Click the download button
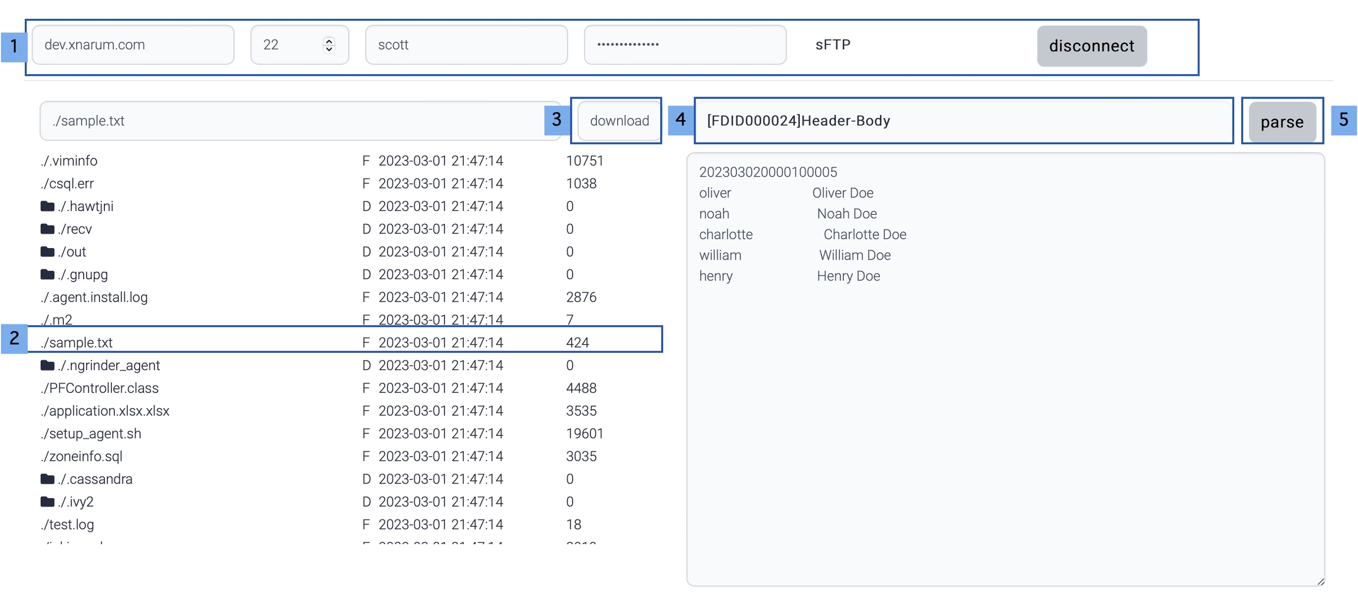This screenshot has width=1358, height=595. [x=619, y=121]
